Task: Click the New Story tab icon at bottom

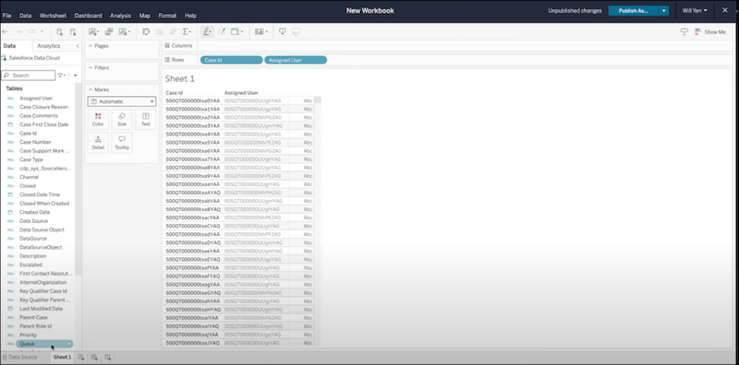Action: (x=107, y=357)
